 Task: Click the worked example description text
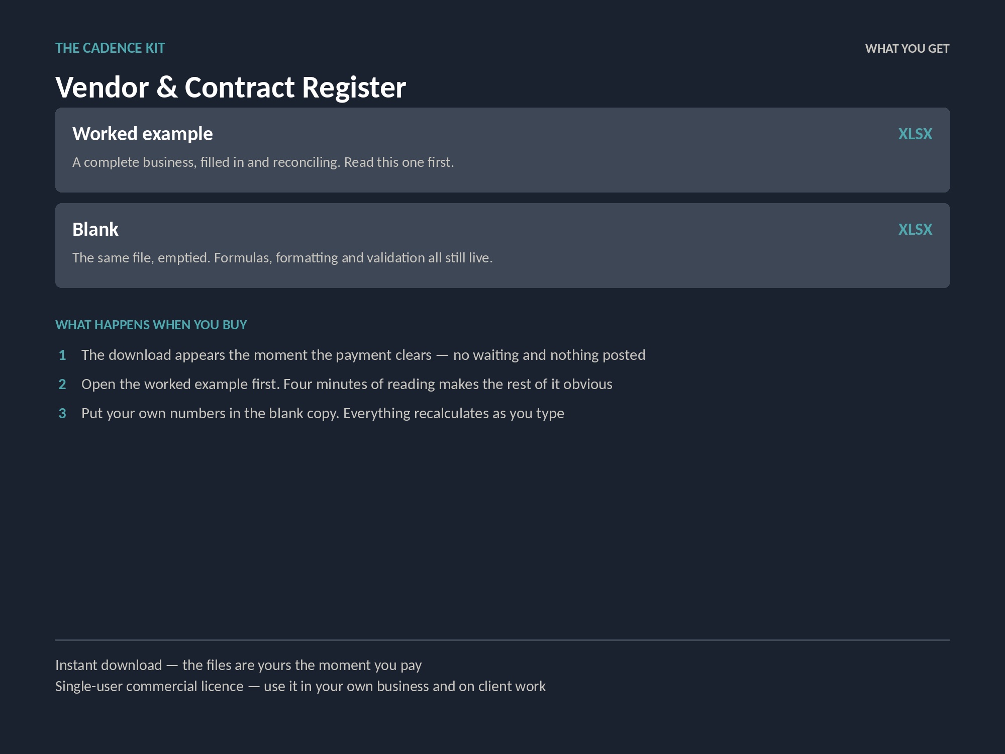pyautogui.click(x=263, y=162)
